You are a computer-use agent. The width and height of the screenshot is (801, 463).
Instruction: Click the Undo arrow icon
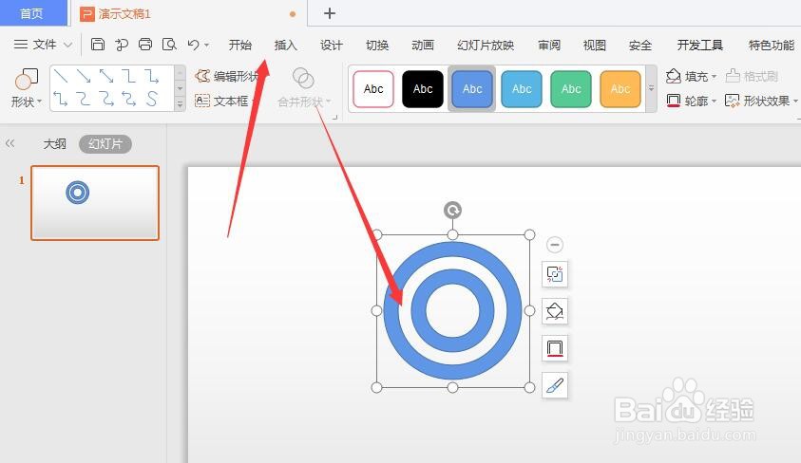pyautogui.click(x=194, y=45)
